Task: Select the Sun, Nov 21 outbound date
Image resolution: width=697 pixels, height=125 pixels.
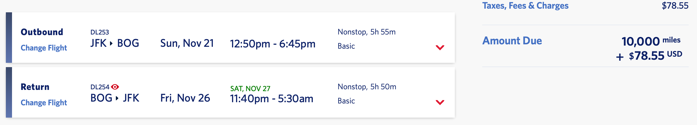Action: pos(187,43)
